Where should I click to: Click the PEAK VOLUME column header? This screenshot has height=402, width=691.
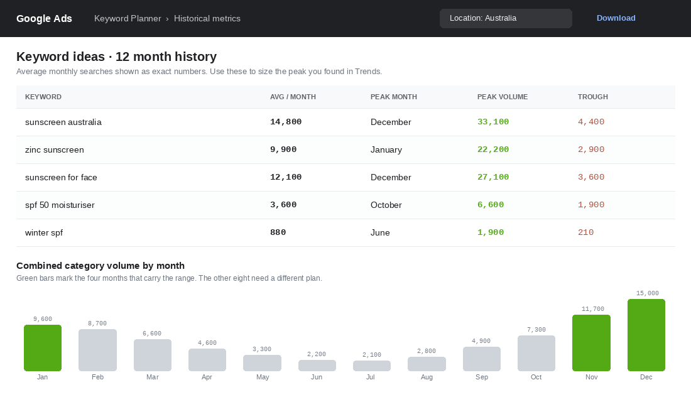click(x=503, y=97)
